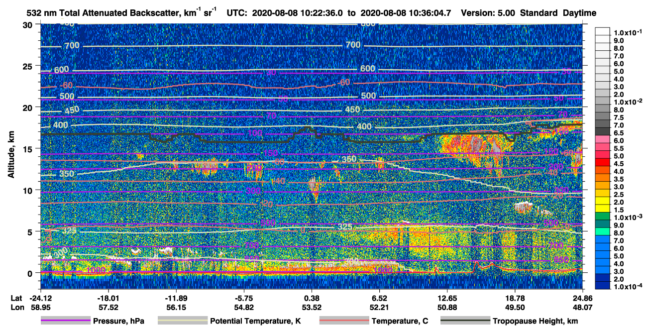Click the longitude value '54.82'
This screenshot has width=647, height=332.
244,308
